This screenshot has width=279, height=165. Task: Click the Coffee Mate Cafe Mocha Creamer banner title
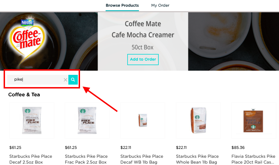pyautogui.click(x=143, y=29)
